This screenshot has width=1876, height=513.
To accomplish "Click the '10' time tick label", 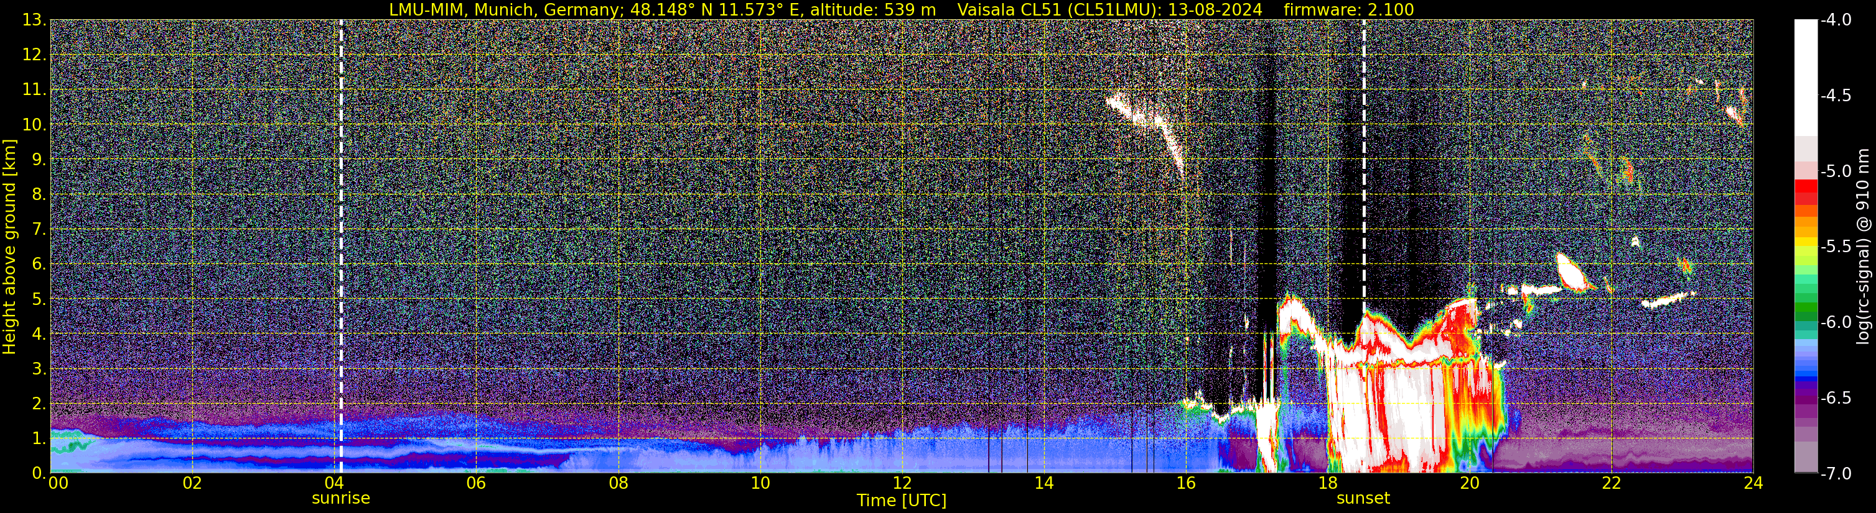I will click(760, 483).
